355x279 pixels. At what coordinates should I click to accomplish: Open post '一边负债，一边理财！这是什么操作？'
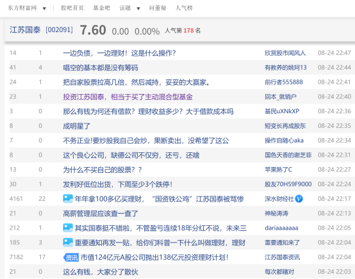(119, 53)
